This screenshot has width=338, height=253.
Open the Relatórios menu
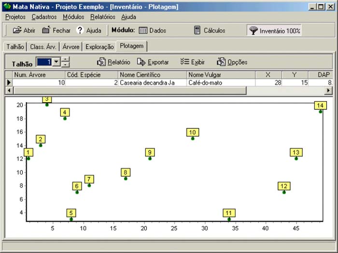click(102, 17)
